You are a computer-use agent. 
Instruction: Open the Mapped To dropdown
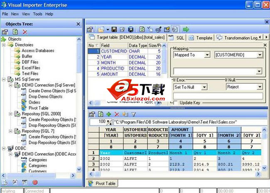click(207, 55)
